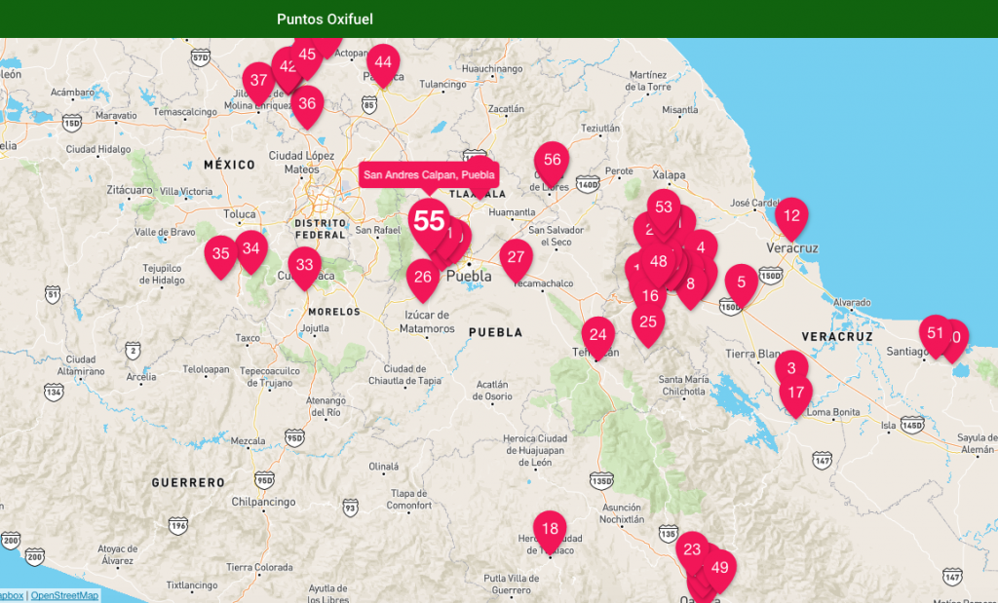Screen dimensions: 998x603
Task: Open map marker 44
Action: 383,65
